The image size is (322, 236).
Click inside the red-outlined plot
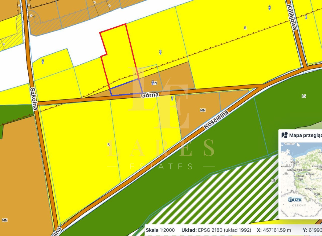(x=118, y=54)
